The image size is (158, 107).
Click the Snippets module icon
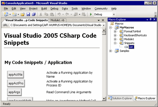[121, 43]
